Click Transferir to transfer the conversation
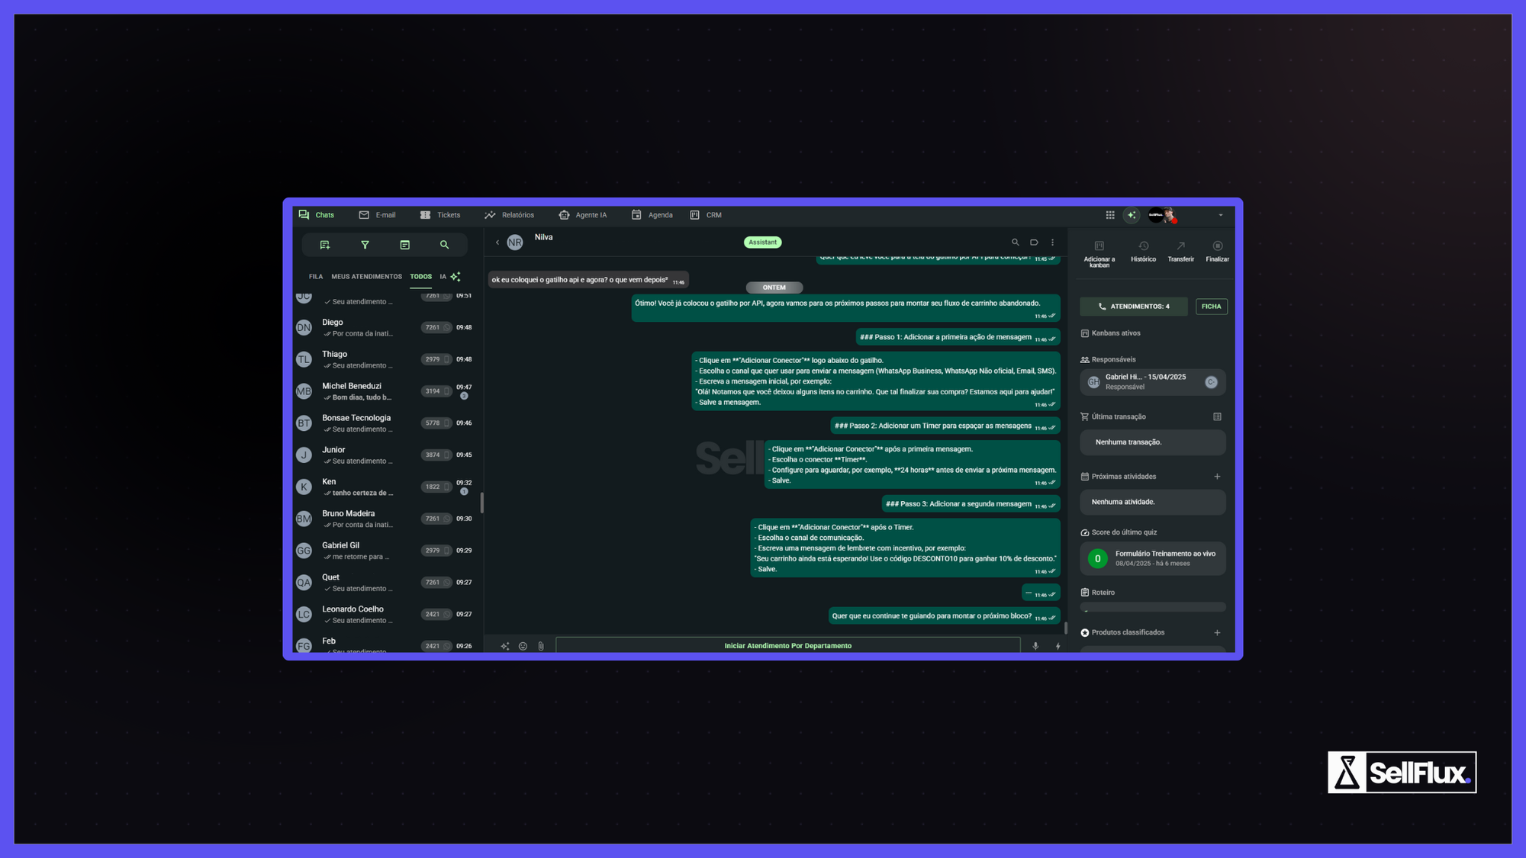1526x858 pixels. [x=1180, y=252]
